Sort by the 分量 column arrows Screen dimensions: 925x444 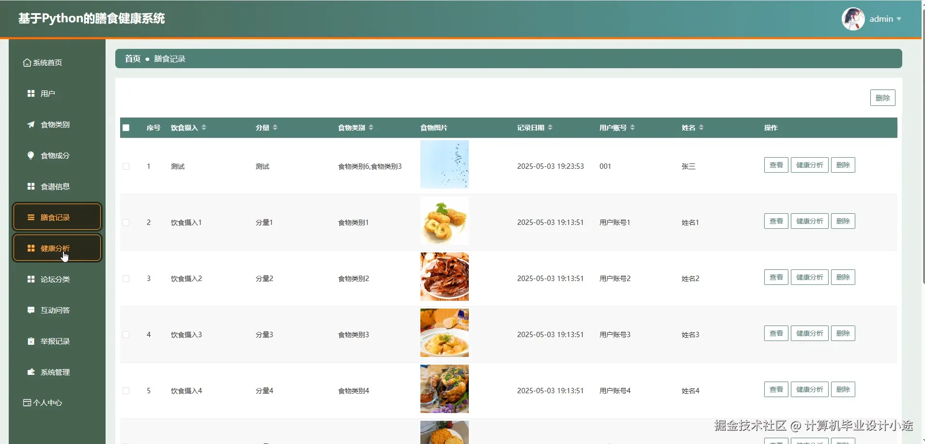click(x=275, y=127)
